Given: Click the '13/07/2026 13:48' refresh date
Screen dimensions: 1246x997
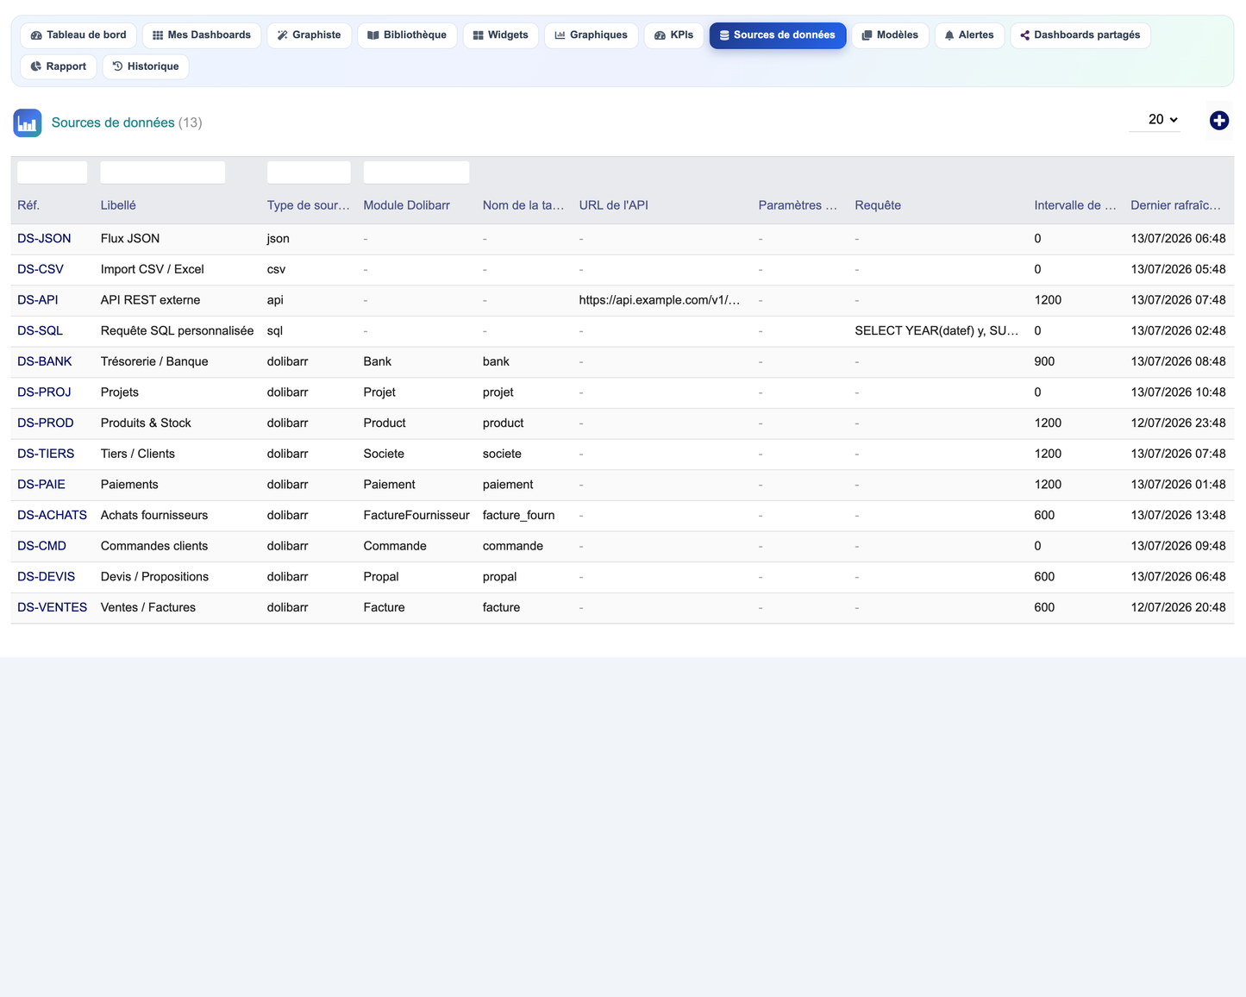Looking at the screenshot, I should pyautogui.click(x=1178, y=516).
